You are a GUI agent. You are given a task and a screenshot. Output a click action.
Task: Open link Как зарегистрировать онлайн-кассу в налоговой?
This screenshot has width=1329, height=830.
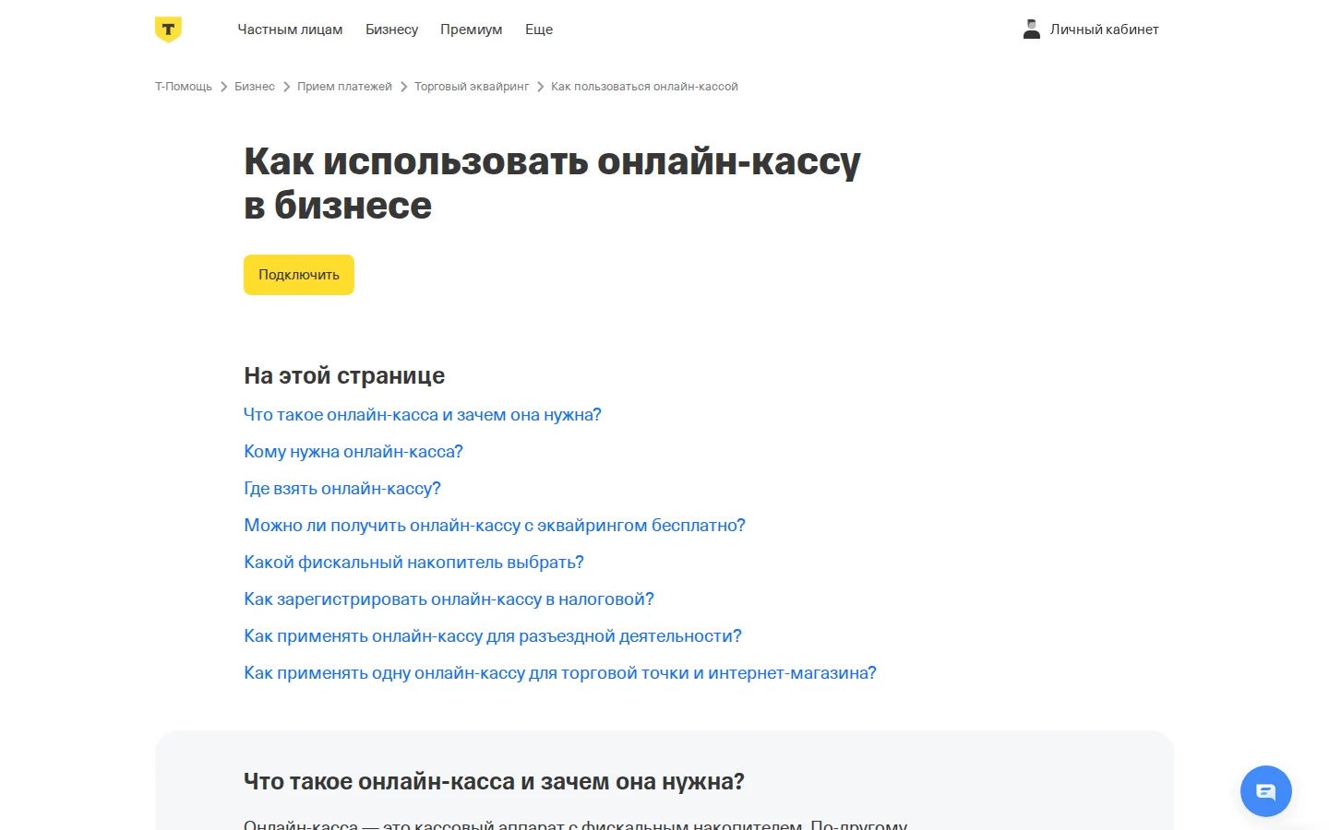(x=449, y=599)
